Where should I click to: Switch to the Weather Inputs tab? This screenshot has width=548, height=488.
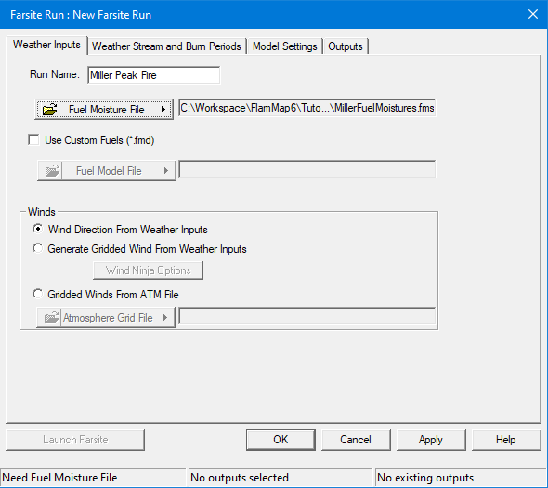[46, 46]
